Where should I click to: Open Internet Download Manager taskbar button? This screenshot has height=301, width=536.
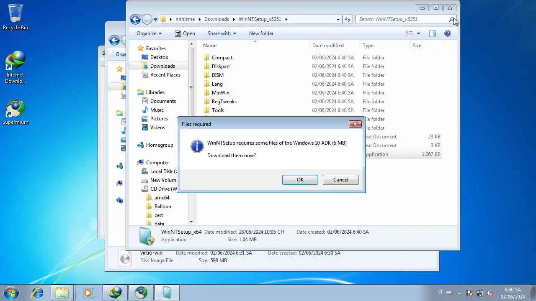tap(114, 293)
